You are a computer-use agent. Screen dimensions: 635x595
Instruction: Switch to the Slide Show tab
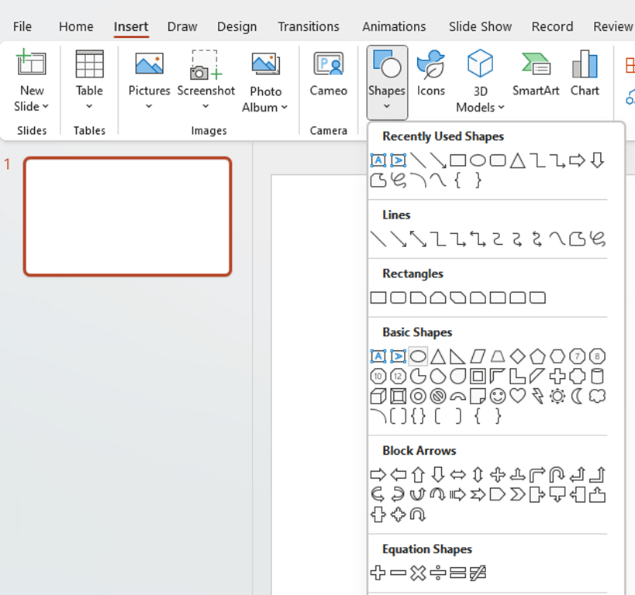coord(480,26)
